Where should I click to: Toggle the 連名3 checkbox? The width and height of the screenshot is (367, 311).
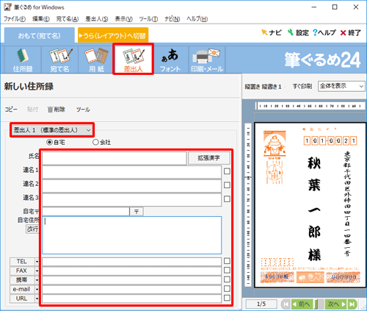[x=227, y=199]
